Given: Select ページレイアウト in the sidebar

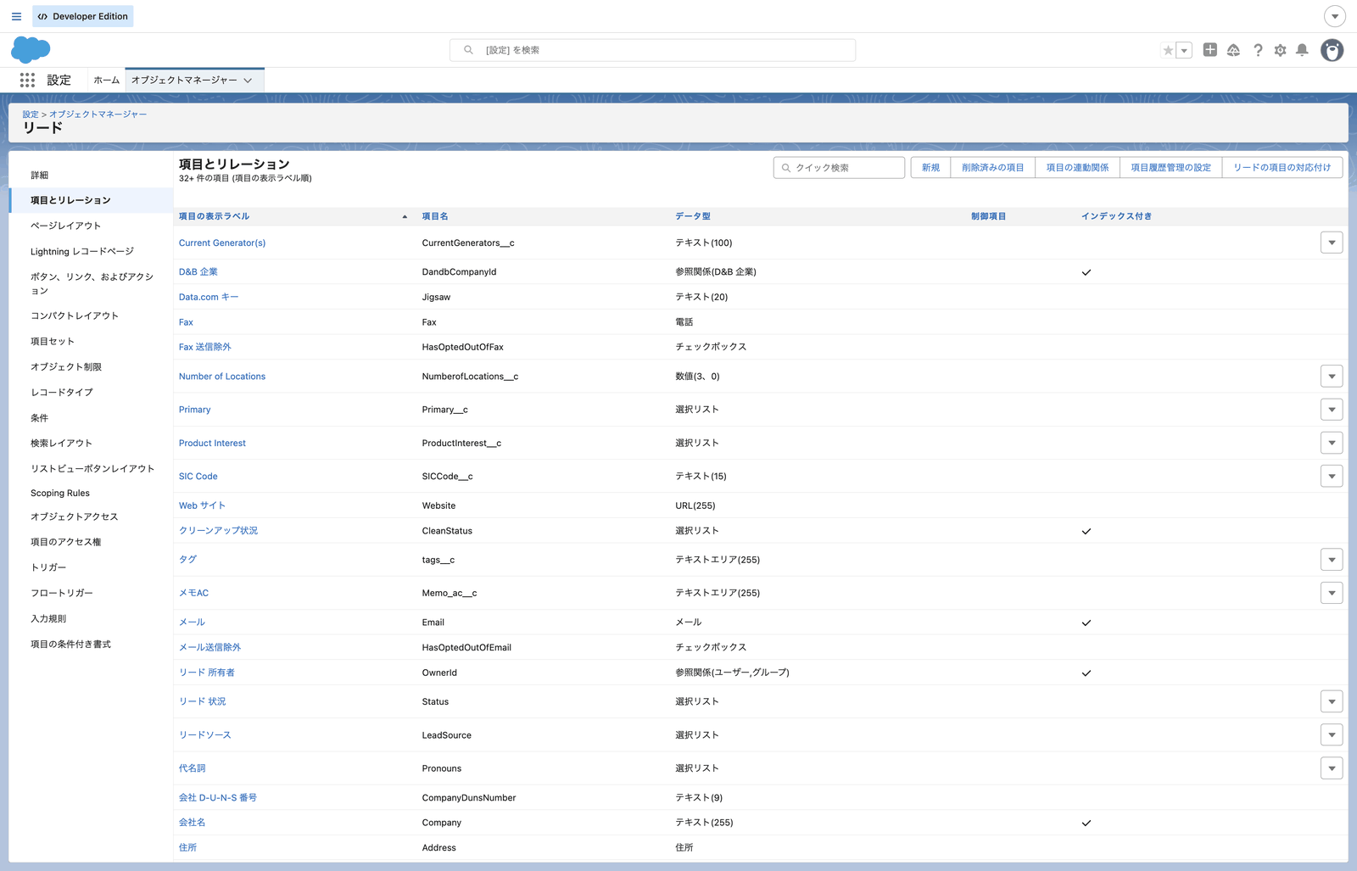Looking at the screenshot, I should pos(65,226).
